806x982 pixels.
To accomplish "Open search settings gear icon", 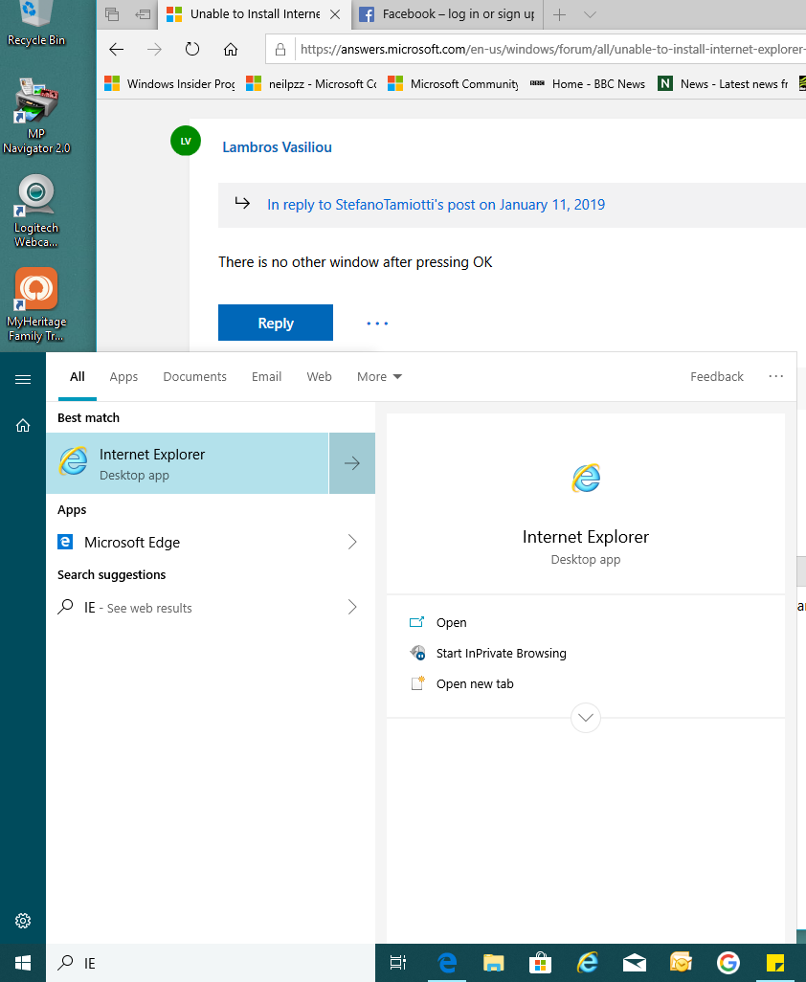I will tap(23, 921).
